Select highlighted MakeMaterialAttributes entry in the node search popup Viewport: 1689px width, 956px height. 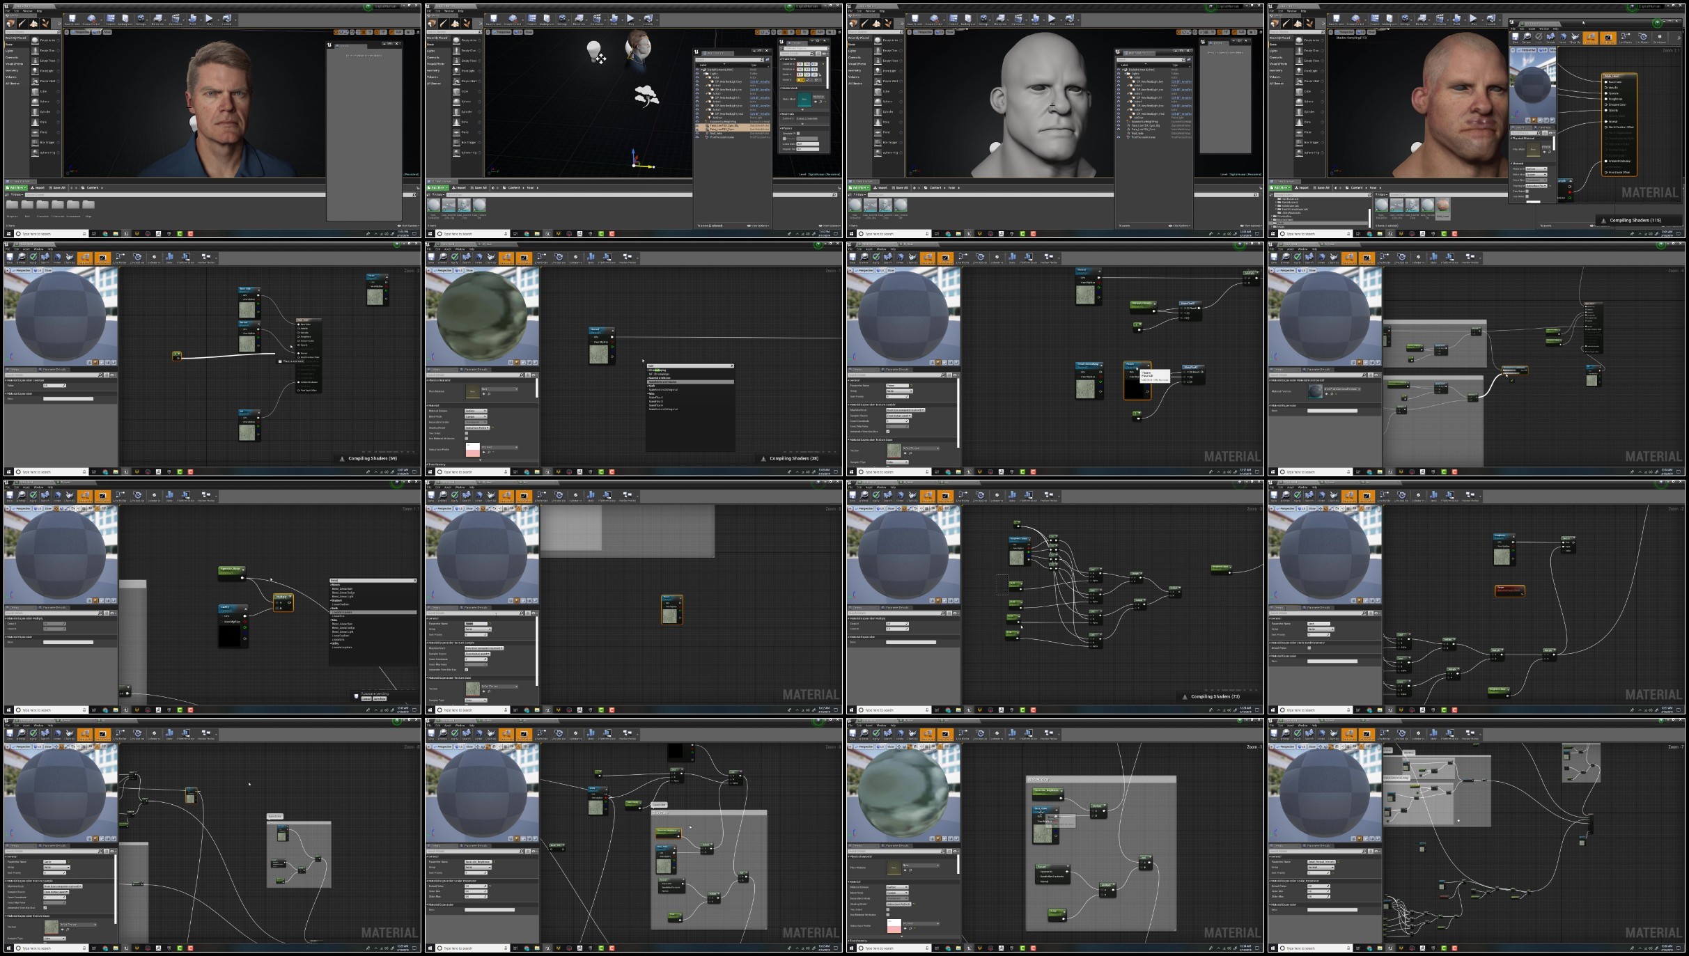pos(690,382)
